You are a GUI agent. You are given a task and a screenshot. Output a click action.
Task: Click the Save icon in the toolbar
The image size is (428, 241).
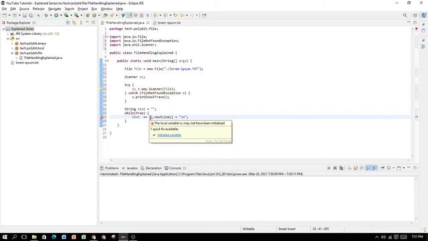pos(25,15)
